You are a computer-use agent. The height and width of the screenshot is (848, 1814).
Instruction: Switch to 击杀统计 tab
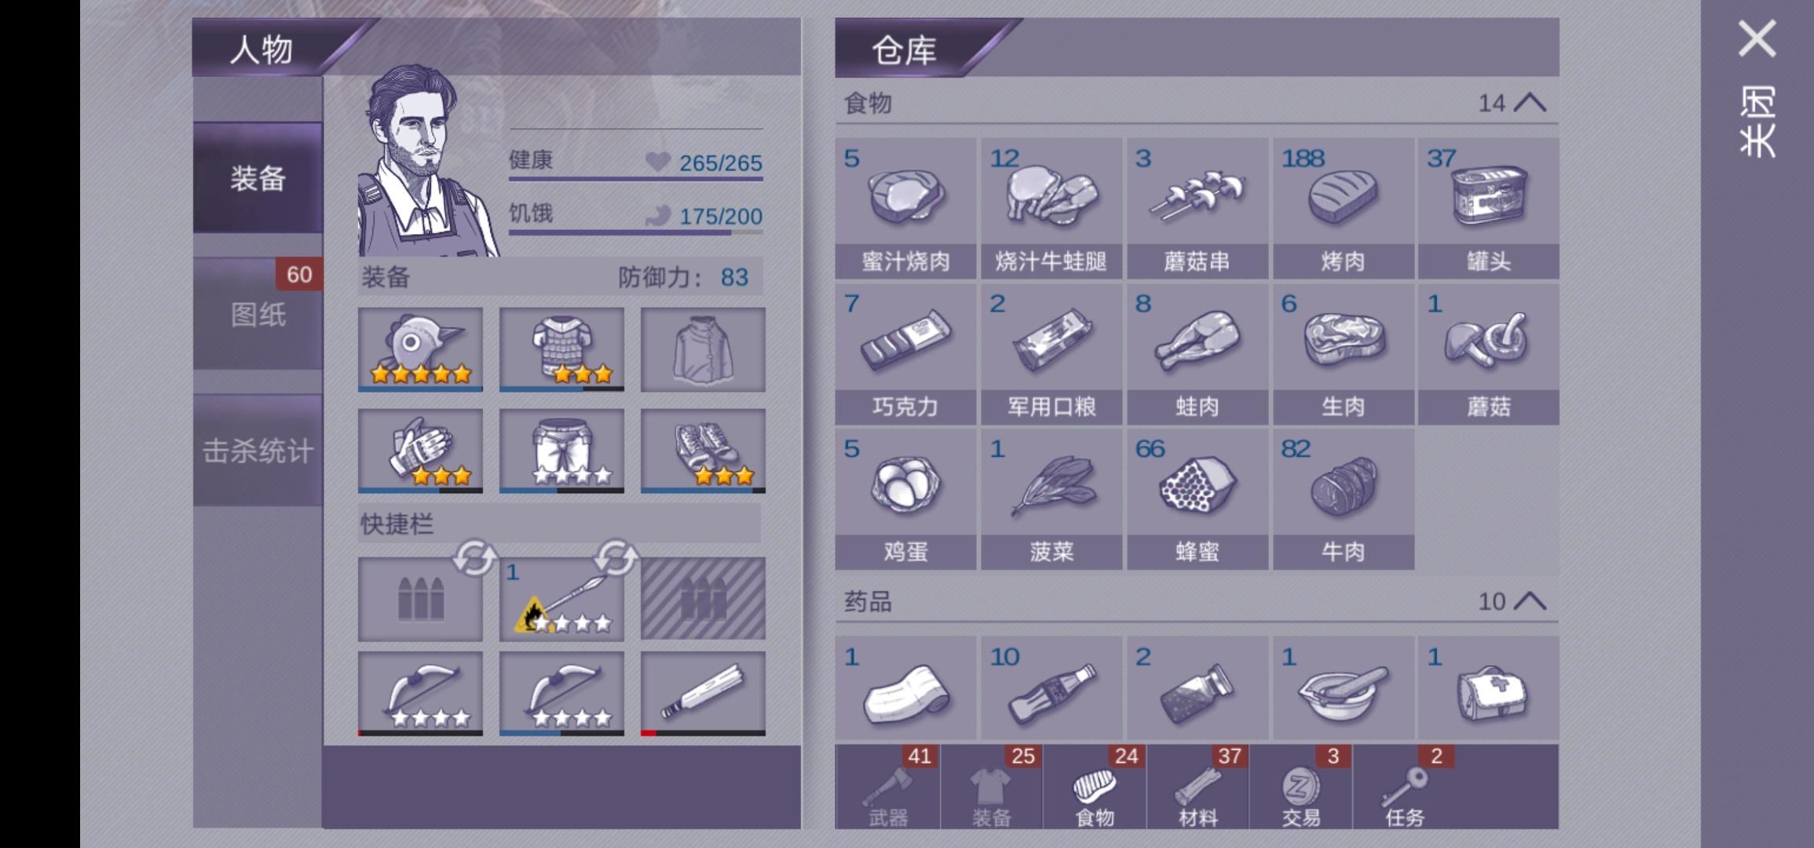pos(258,451)
